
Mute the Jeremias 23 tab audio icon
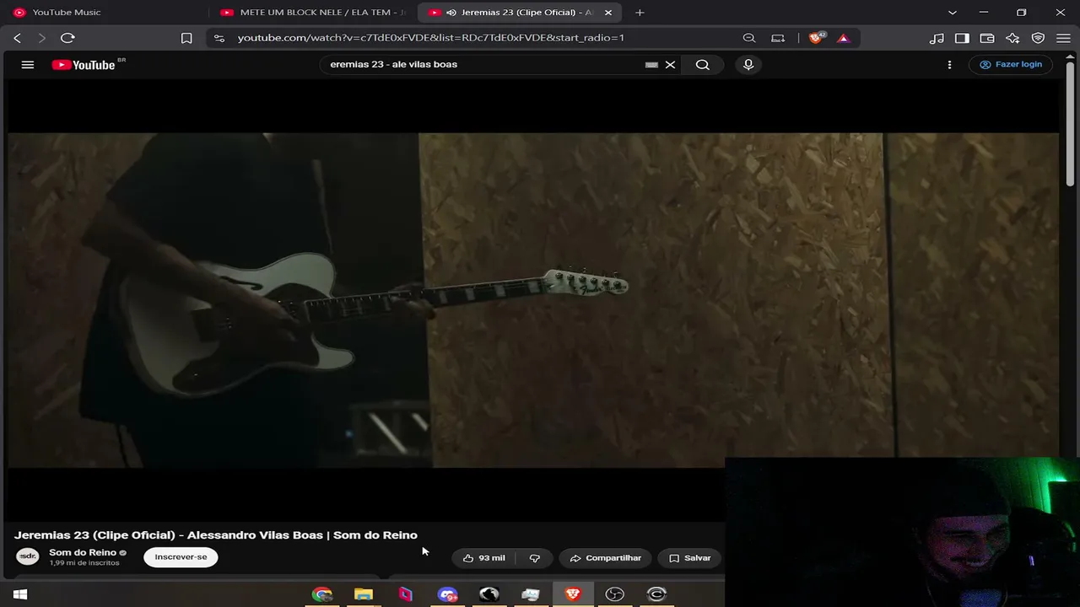pyautogui.click(x=451, y=13)
